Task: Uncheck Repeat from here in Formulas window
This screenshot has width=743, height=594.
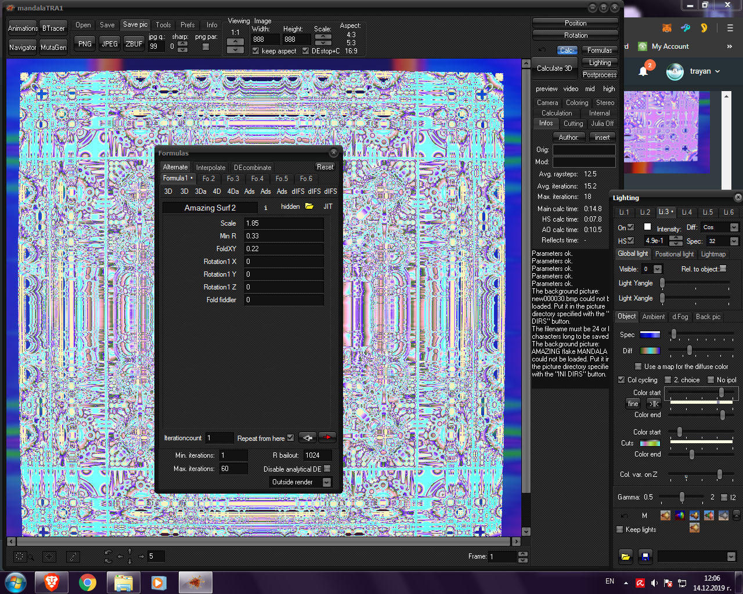Action: [x=290, y=437]
